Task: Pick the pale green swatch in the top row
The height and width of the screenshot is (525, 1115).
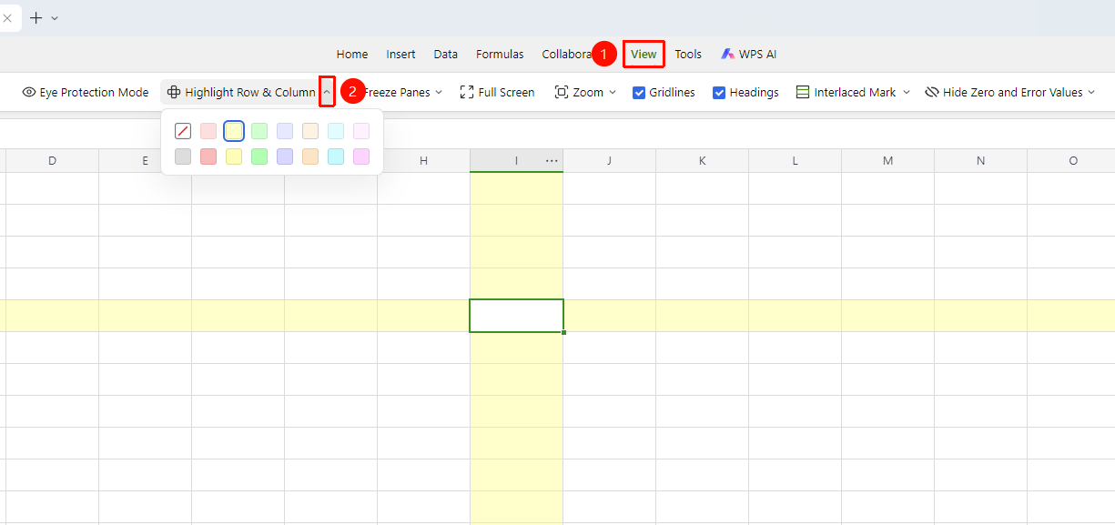Action: point(259,131)
